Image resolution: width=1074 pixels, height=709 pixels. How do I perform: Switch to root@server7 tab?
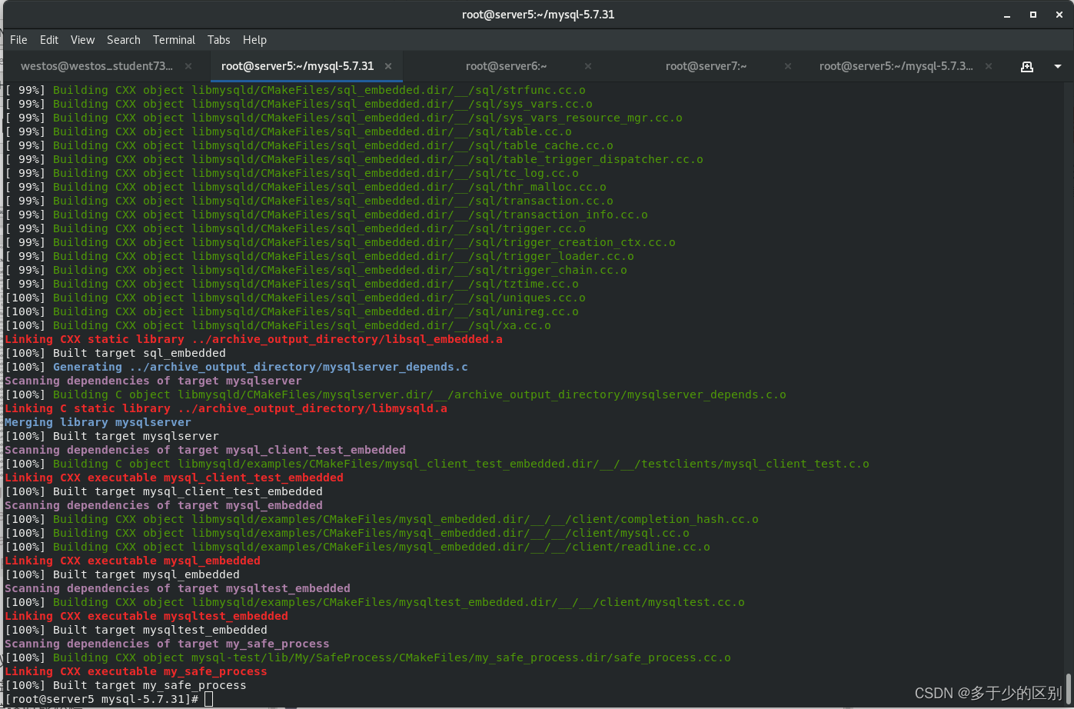[707, 66]
